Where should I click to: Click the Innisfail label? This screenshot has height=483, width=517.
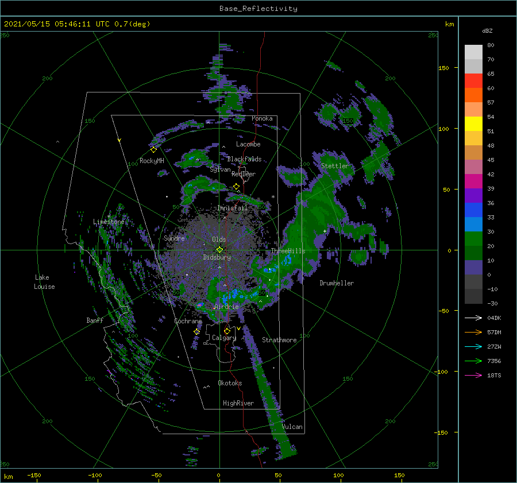pos(232,208)
